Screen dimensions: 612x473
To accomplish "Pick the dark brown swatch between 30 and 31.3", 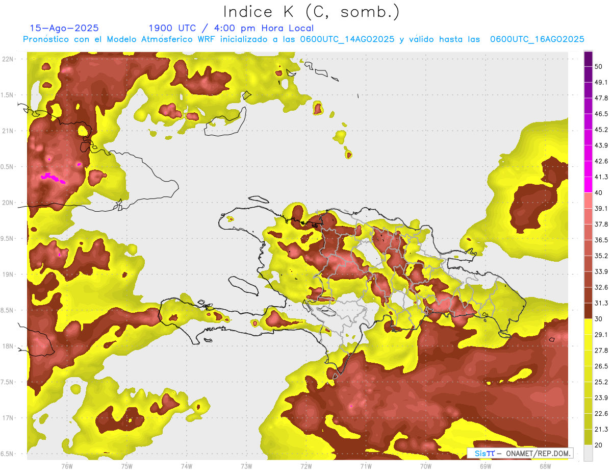I will pos(588,311).
